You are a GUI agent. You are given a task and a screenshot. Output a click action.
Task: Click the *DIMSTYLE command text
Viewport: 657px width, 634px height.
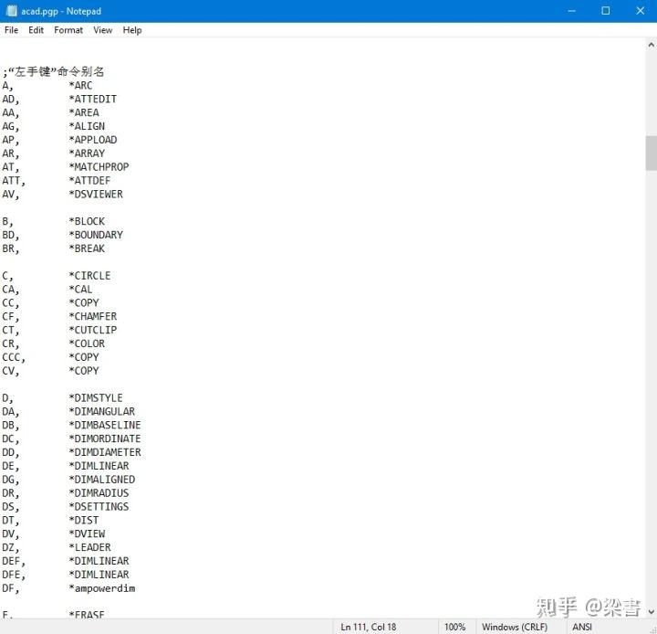point(96,397)
